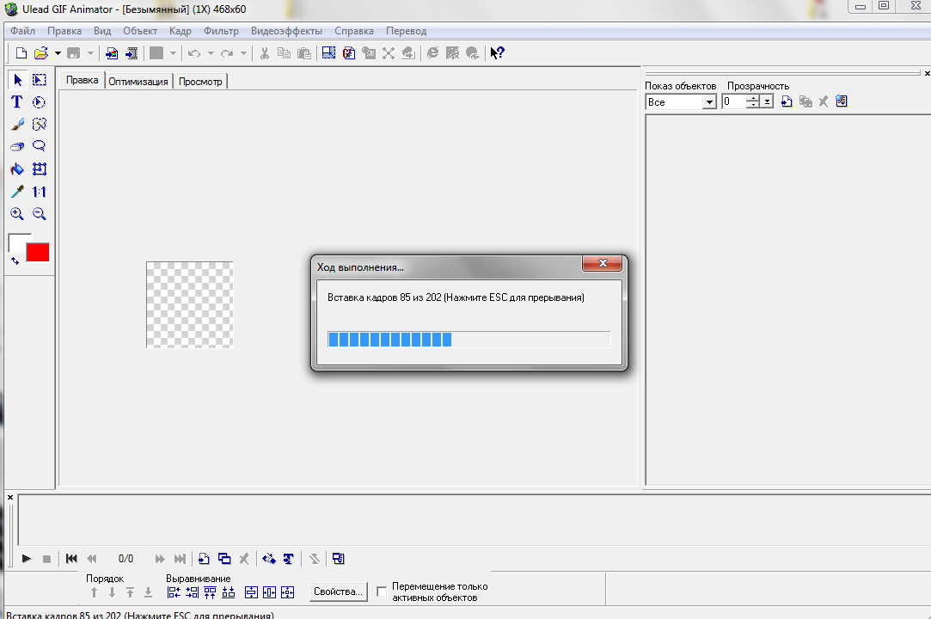Screen dimensions: 931x619
Task: Expand the open file dropdown arrow
Action: [x=58, y=53]
